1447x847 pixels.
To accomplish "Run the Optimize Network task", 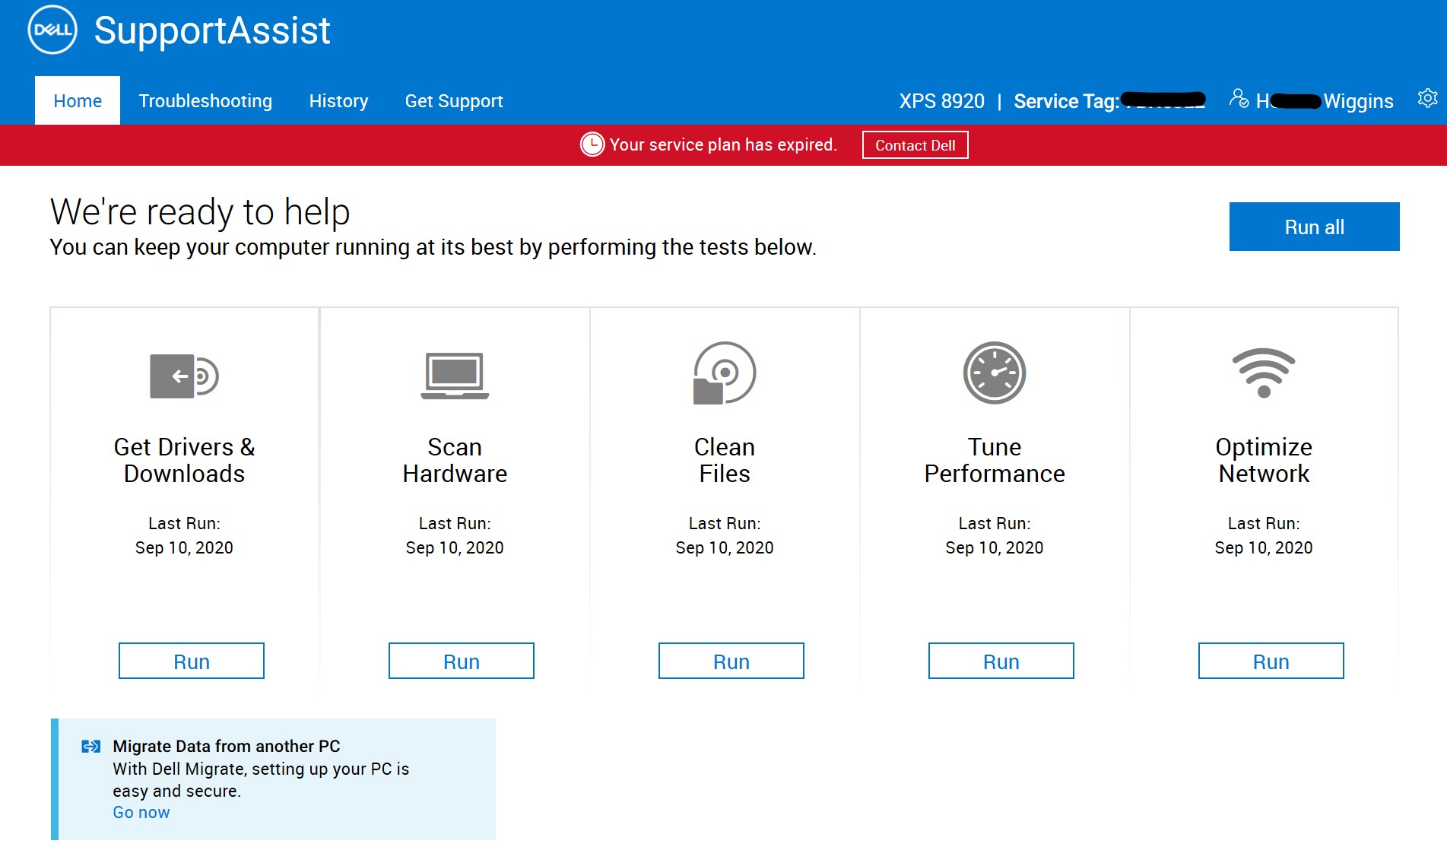I will 1271,661.
